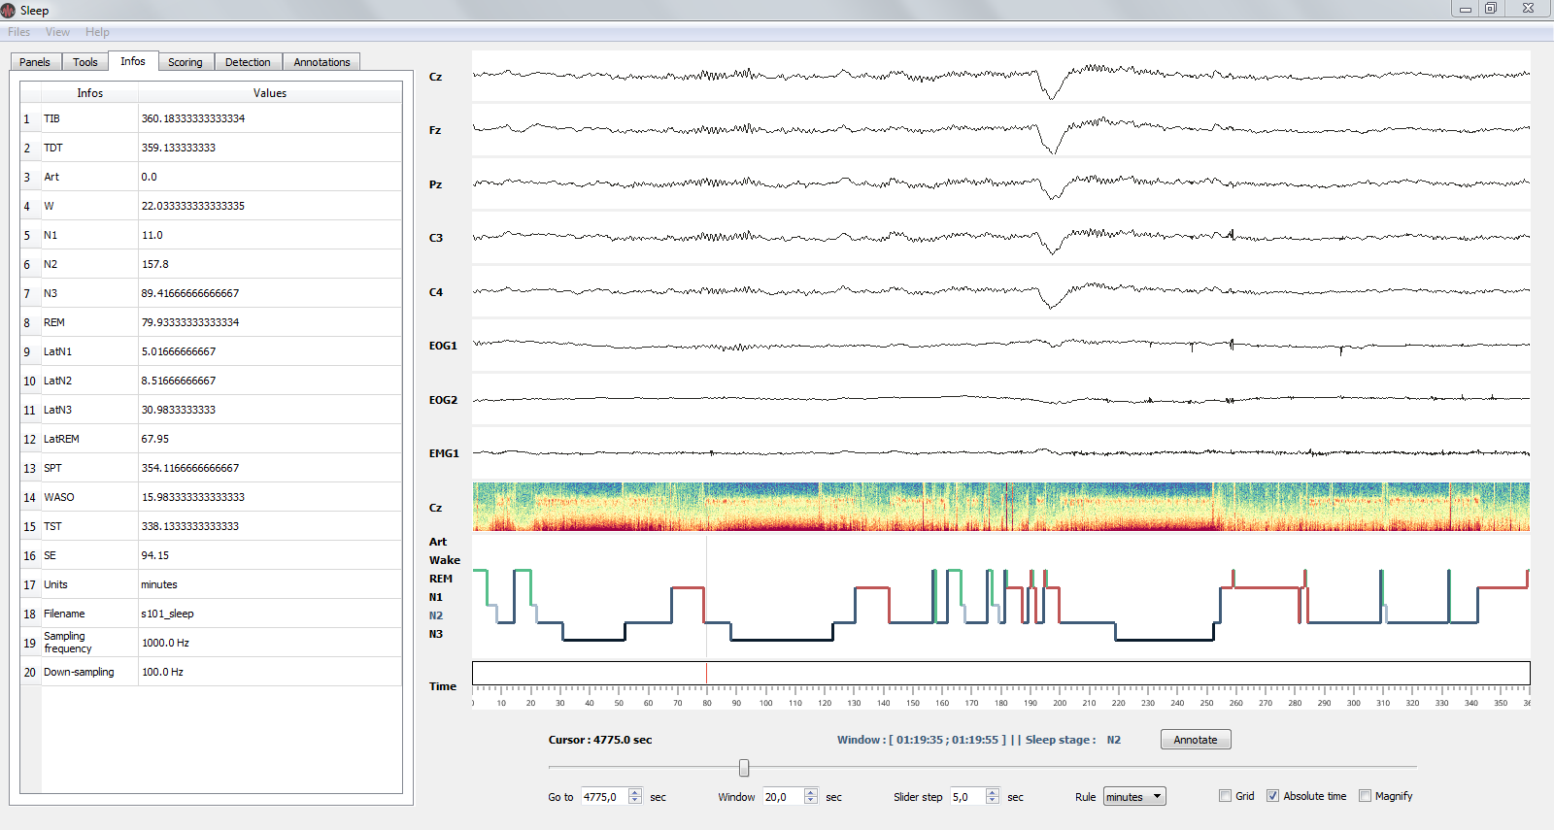The image size is (1554, 830).
Task: Select the SE value 94.15
Action: pos(155,555)
